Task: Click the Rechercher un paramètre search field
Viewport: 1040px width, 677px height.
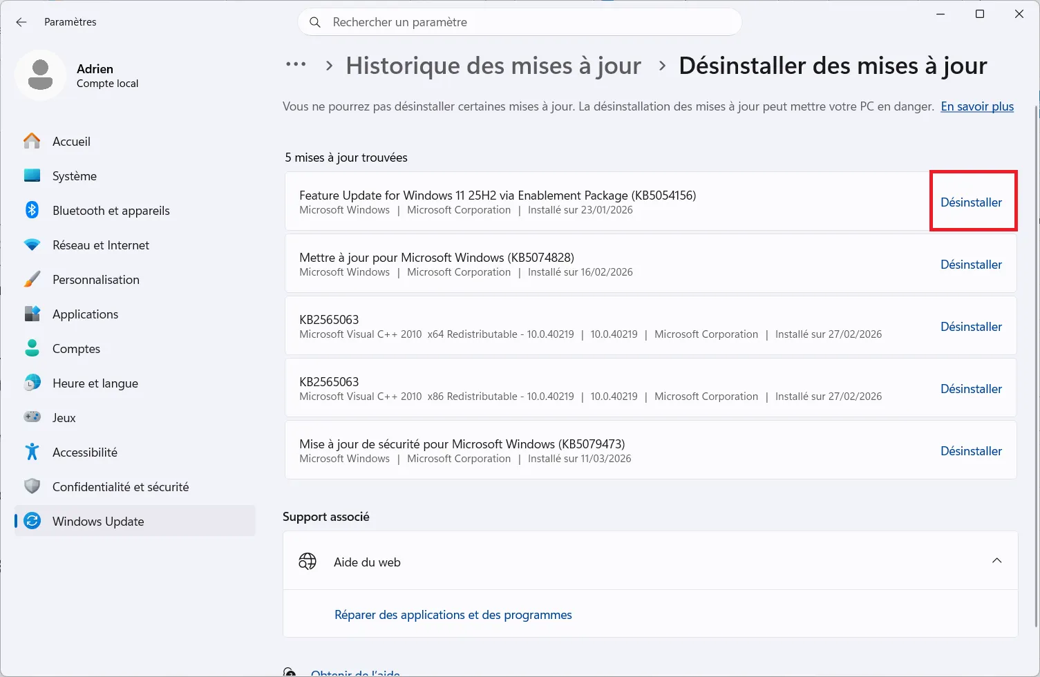Action: [x=520, y=21]
